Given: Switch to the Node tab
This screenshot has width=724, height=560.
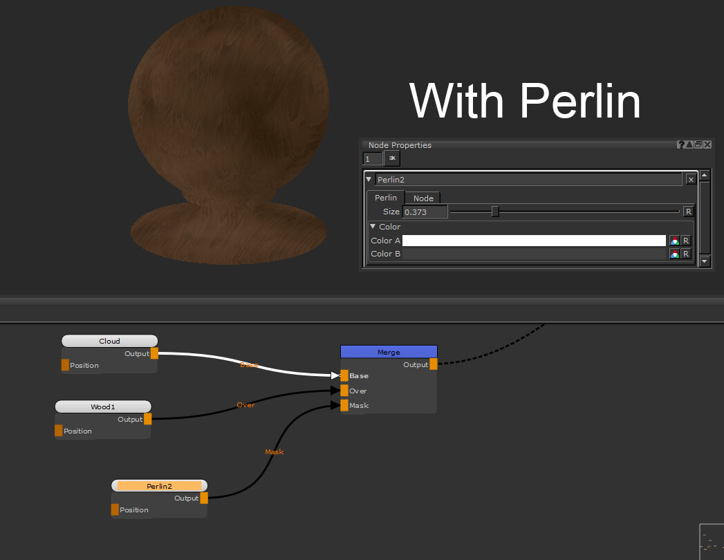Looking at the screenshot, I should [423, 198].
